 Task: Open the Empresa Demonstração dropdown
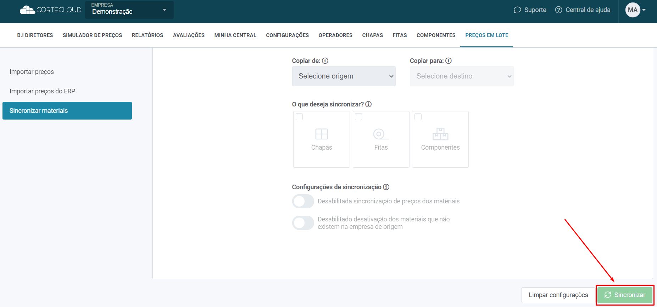click(x=129, y=10)
